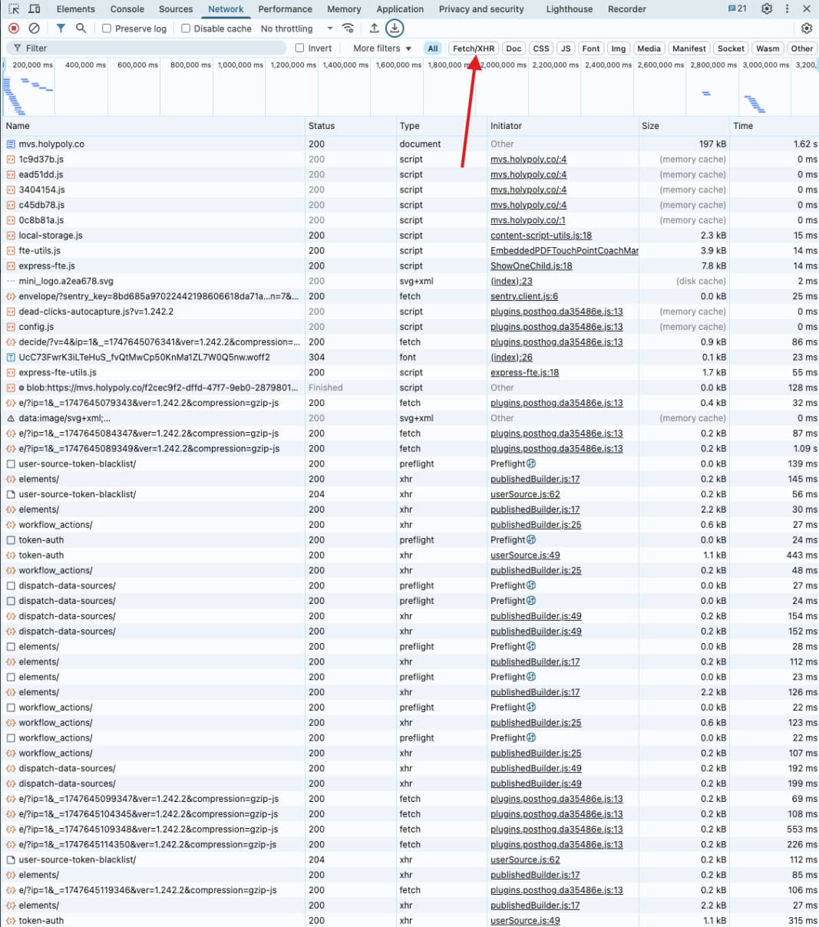Switch to the Console tab
This screenshot has height=927, width=819.
click(127, 9)
